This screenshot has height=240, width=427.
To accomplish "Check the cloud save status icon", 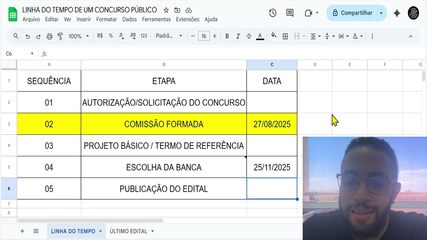I will (188, 10).
